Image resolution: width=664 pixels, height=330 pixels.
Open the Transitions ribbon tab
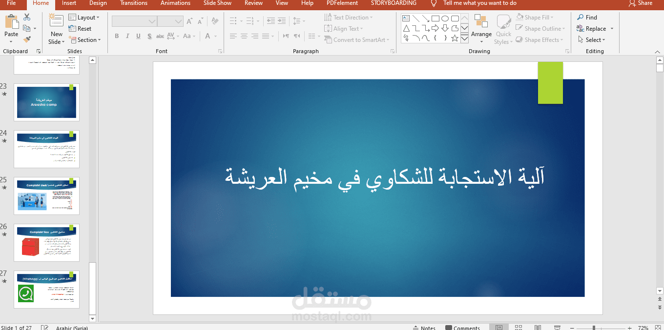point(133,3)
